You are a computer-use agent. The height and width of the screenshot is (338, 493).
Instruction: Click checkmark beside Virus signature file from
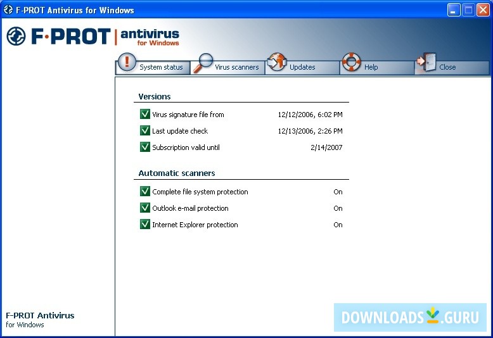pyautogui.click(x=145, y=114)
